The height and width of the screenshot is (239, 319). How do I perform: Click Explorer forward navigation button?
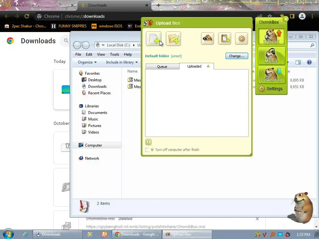[x=86, y=45]
